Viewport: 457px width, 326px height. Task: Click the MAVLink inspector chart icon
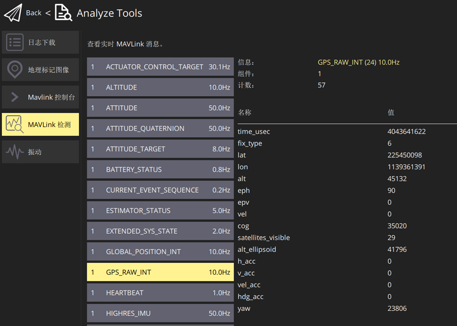[15, 124]
